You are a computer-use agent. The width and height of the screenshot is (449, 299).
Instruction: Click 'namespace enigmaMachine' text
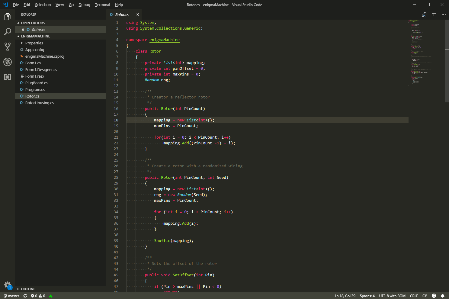153,40
